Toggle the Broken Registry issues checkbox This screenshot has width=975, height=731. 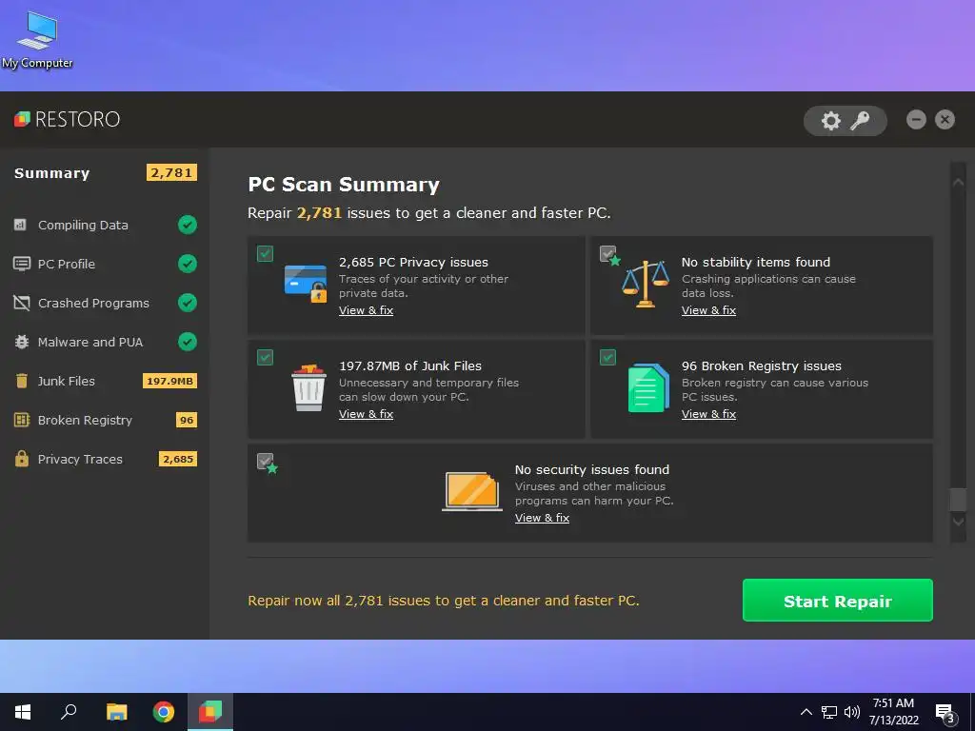click(x=607, y=358)
